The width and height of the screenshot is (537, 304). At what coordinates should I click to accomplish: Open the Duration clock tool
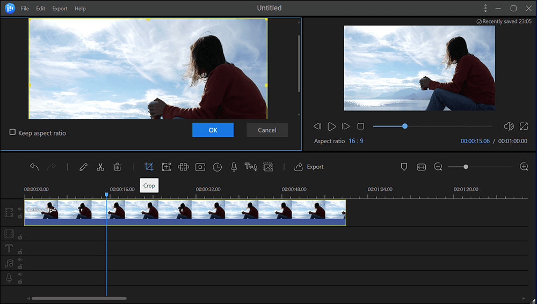point(217,167)
